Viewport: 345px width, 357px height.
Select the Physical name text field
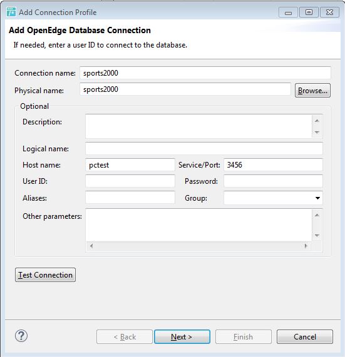[x=185, y=89]
